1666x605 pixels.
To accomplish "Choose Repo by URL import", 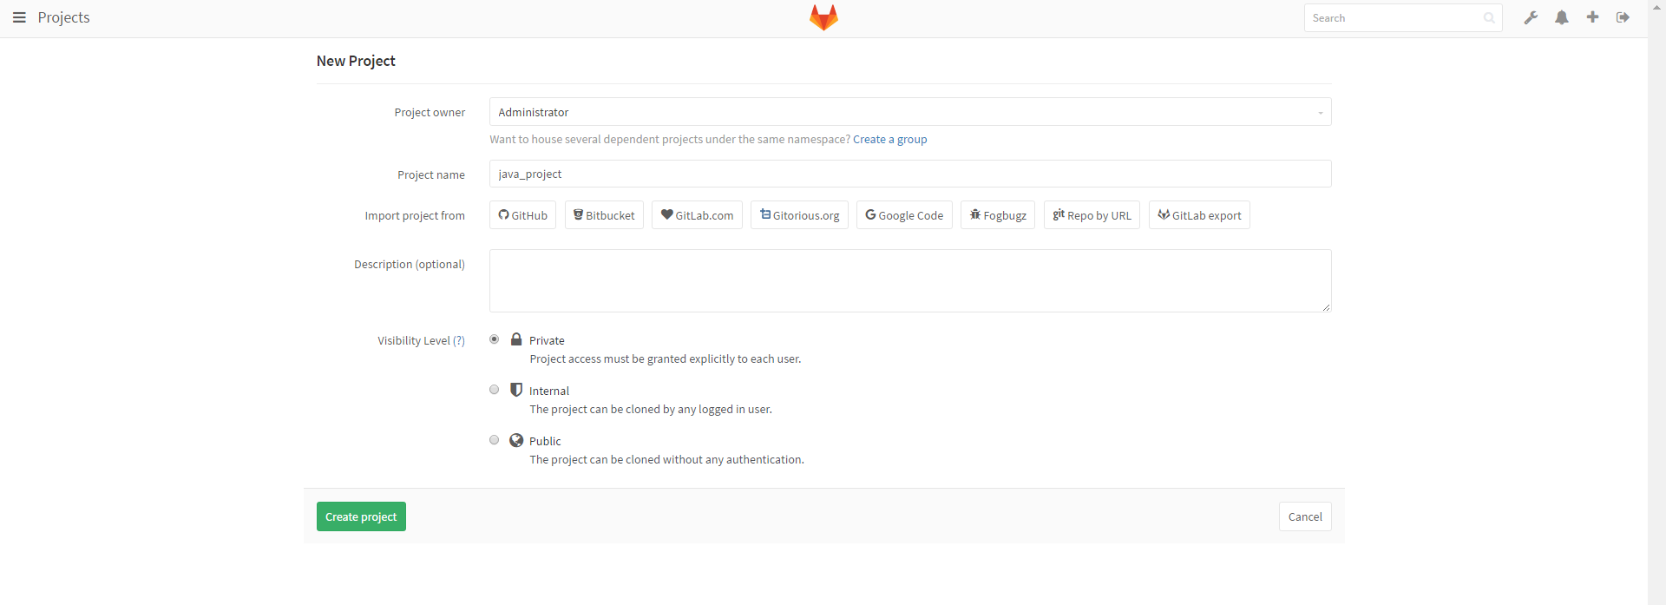I will tap(1092, 215).
